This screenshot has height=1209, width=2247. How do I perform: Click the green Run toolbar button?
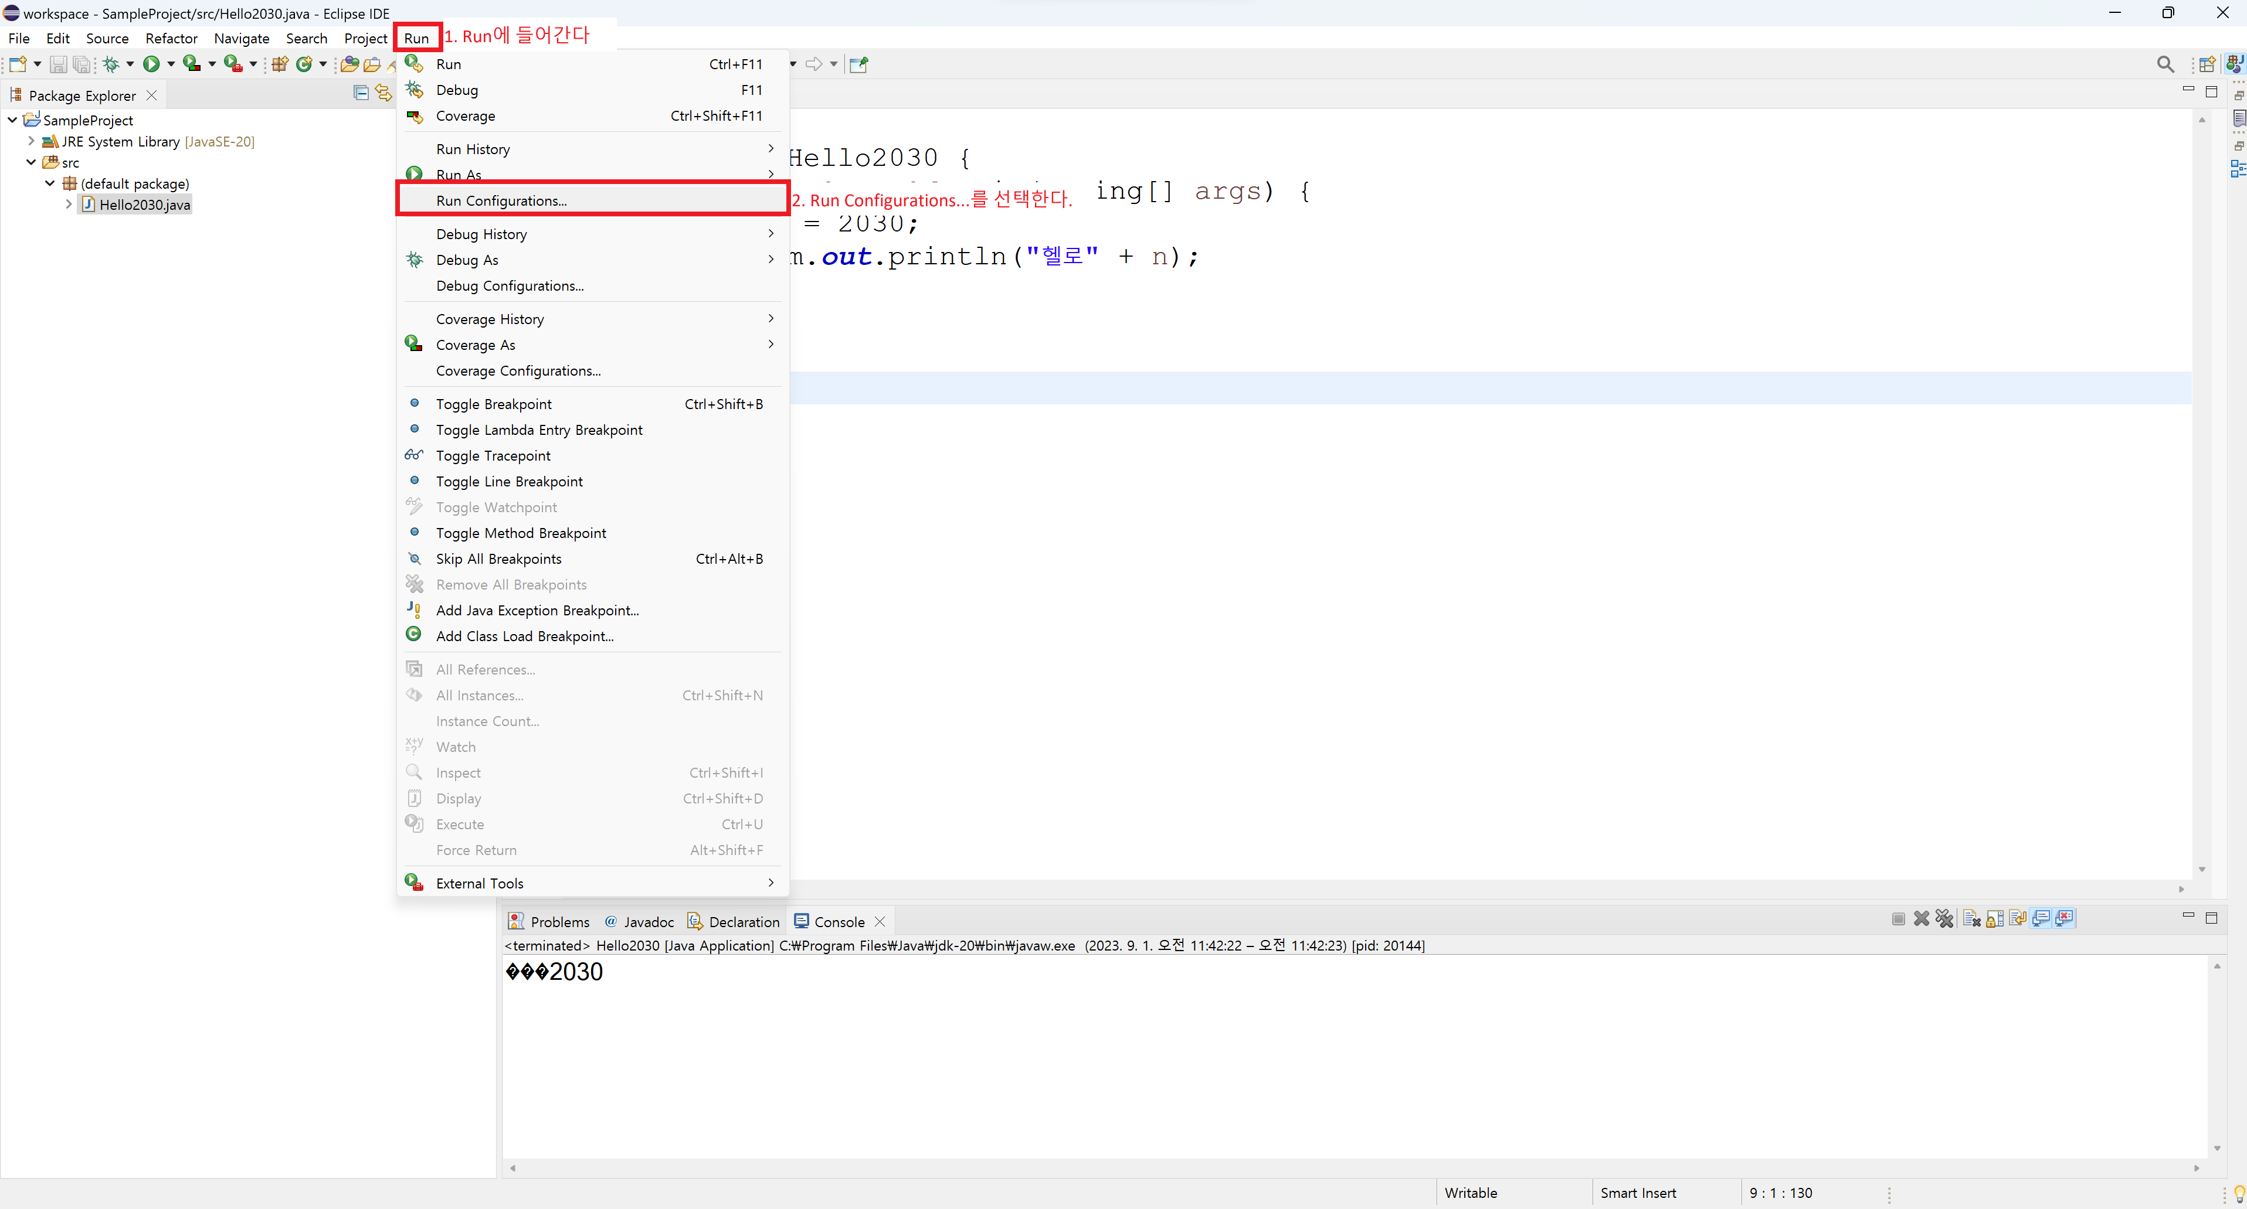tap(151, 64)
